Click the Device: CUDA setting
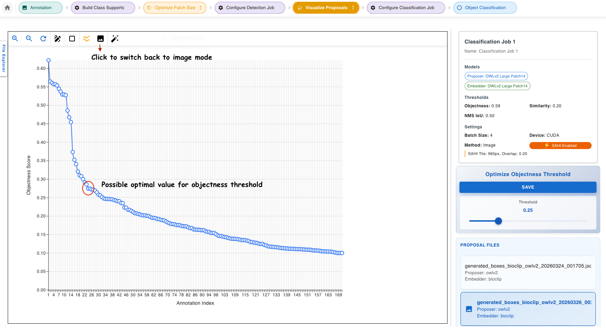Image resolution: width=606 pixels, height=330 pixels. coord(544,135)
